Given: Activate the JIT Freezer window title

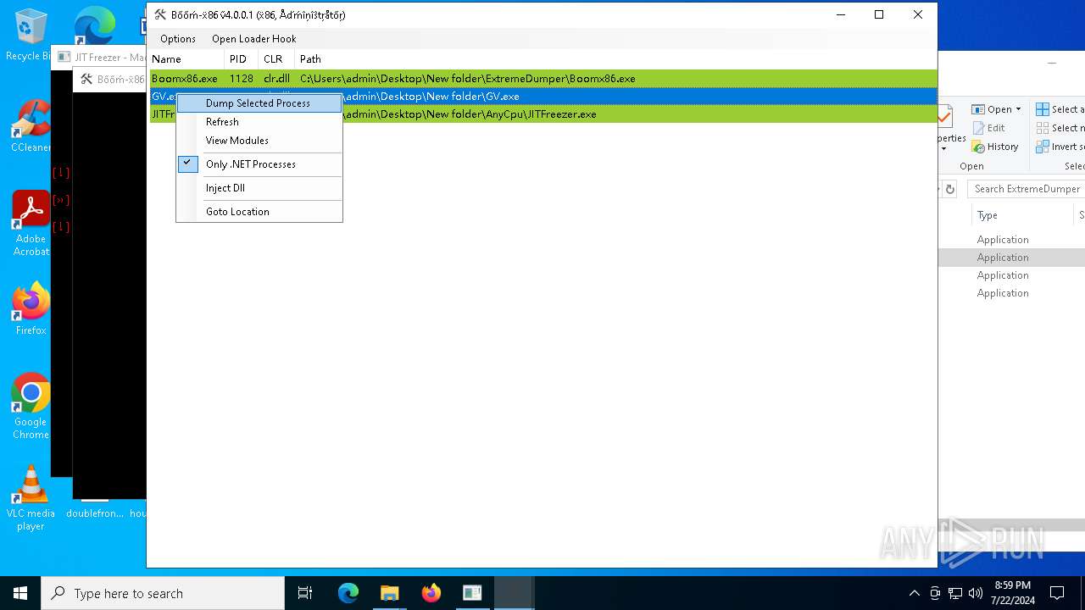Looking at the screenshot, I should point(109,58).
